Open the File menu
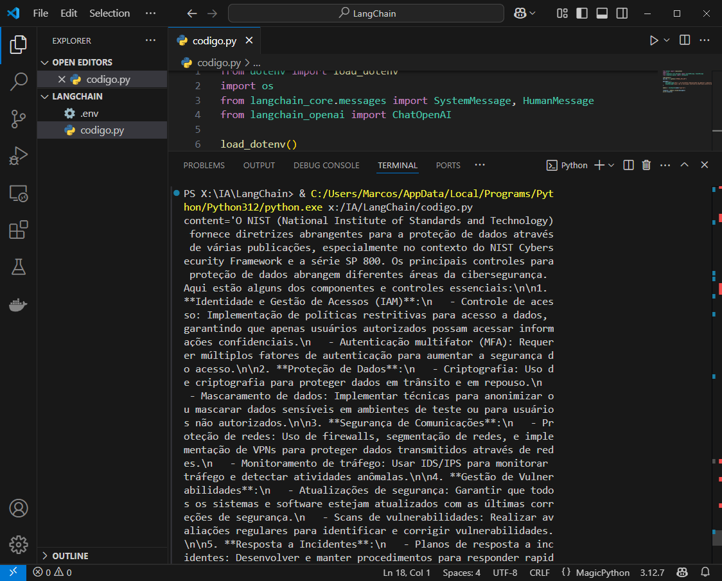The height and width of the screenshot is (581, 722). (40, 13)
